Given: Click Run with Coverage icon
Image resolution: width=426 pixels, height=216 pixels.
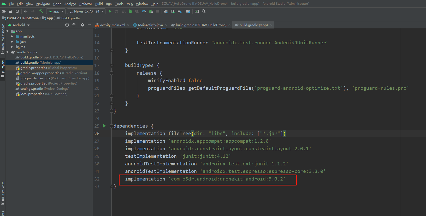Looking at the screenshot, I should point(137,11).
